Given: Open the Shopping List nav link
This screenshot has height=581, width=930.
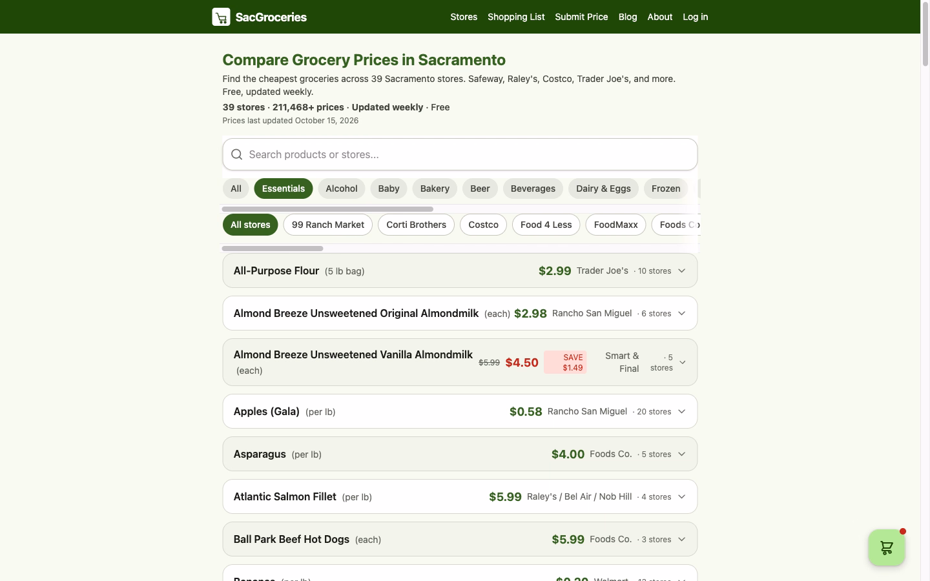Looking at the screenshot, I should (x=516, y=17).
